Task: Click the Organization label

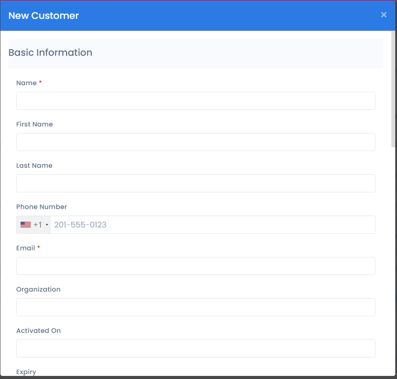Action: [38, 289]
